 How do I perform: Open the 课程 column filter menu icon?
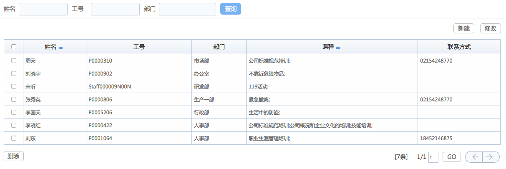point(338,48)
